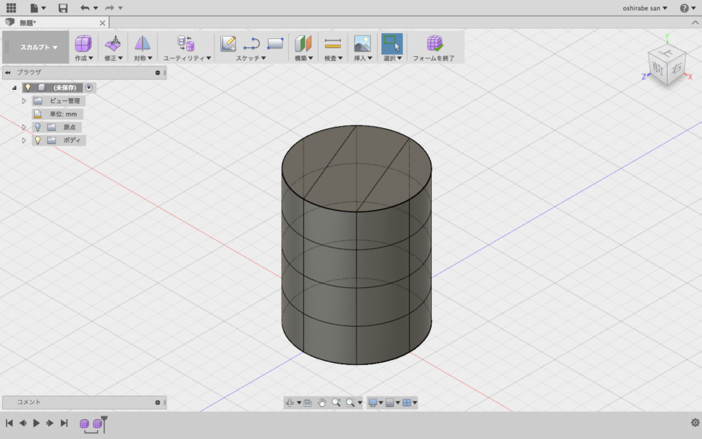Open the 修正 dropdown menu
Image resolution: width=702 pixels, height=439 pixels.
click(113, 58)
